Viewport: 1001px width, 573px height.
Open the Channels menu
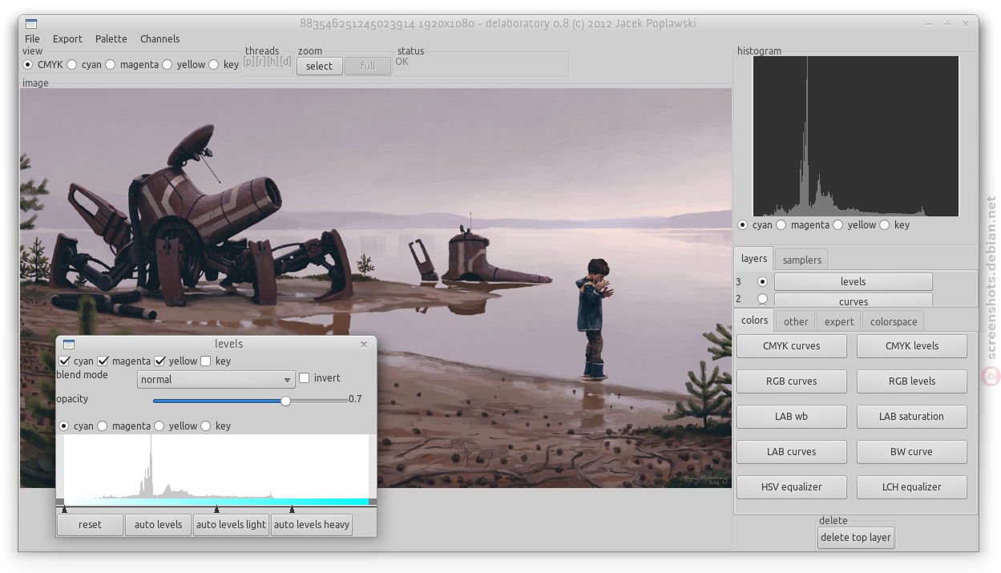coord(159,38)
